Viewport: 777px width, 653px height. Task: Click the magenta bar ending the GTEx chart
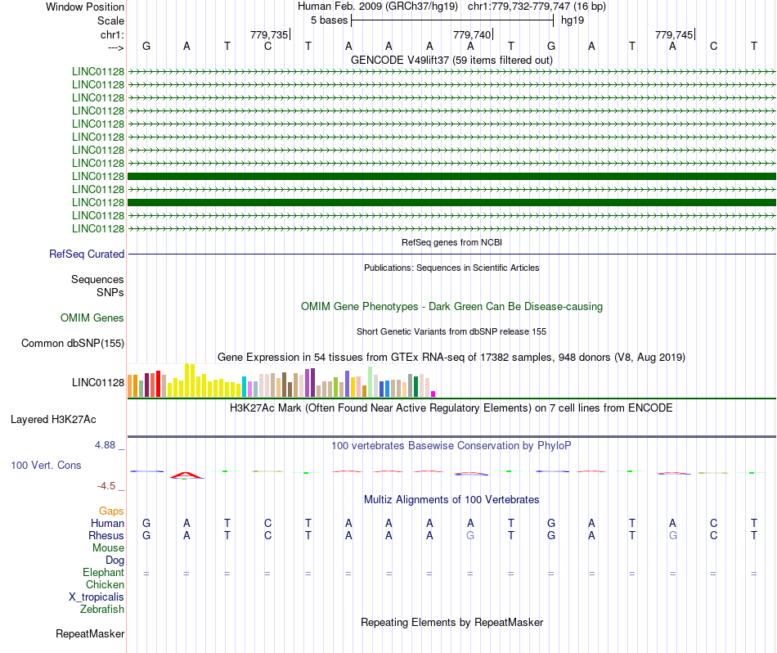[433, 394]
